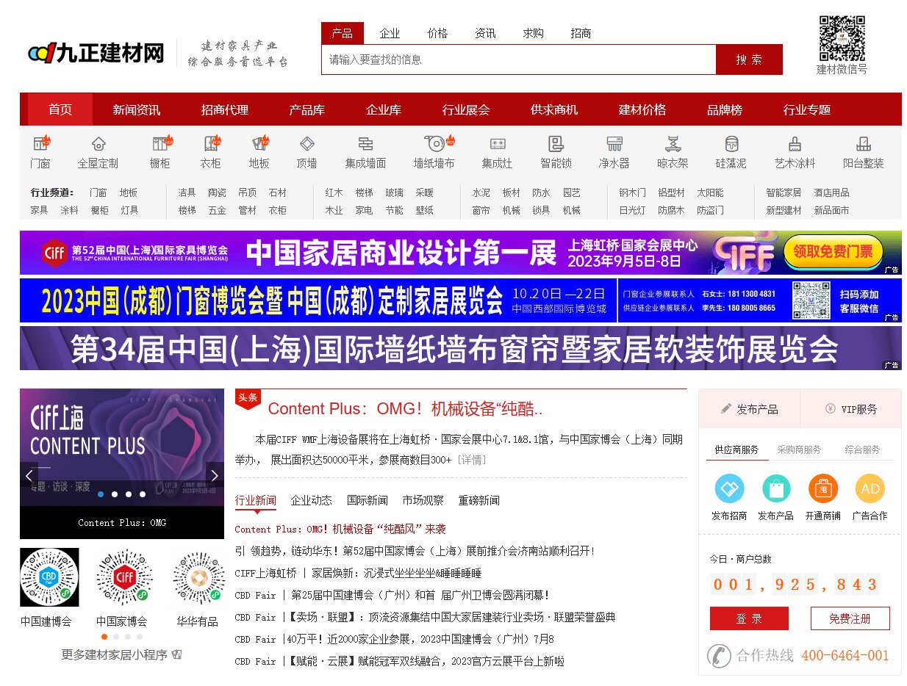
Task: Go to 企业库 in main navigation
Action: [x=384, y=109]
